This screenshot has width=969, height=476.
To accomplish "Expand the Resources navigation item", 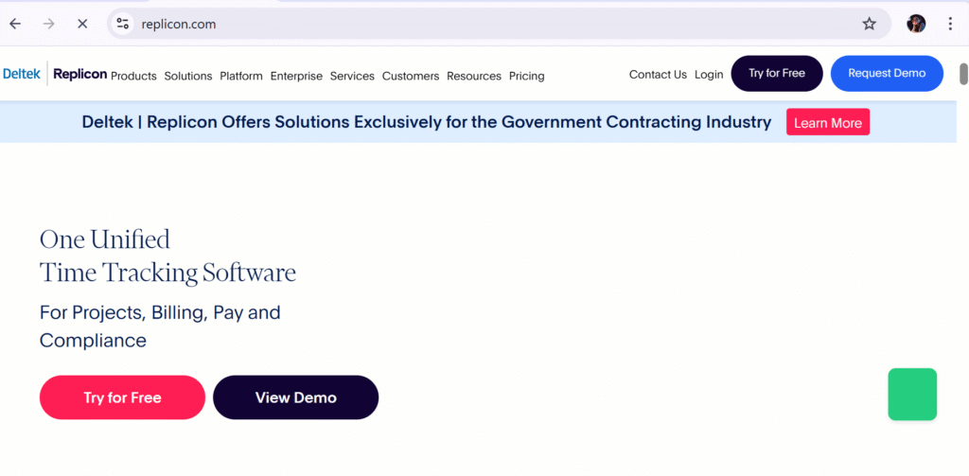I will click(474, 76).
